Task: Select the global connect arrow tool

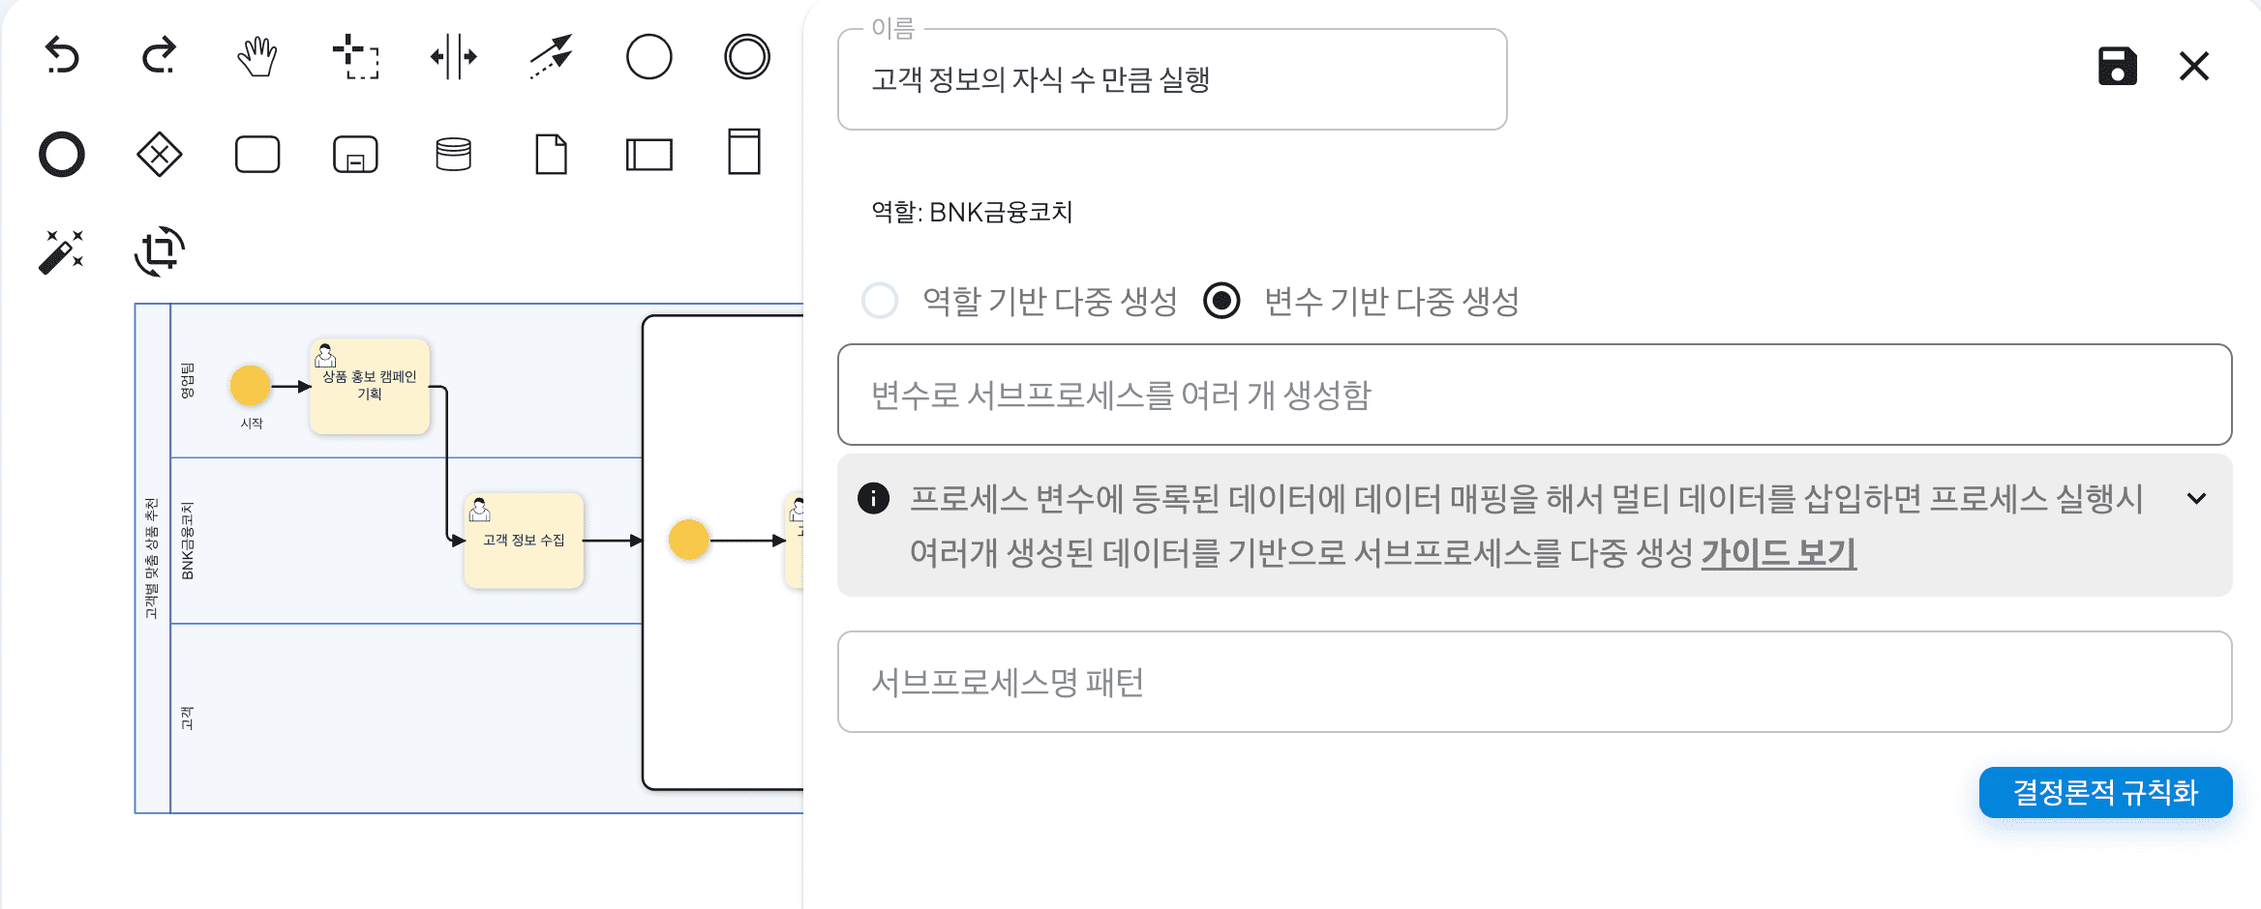Action: pos(552,56)
